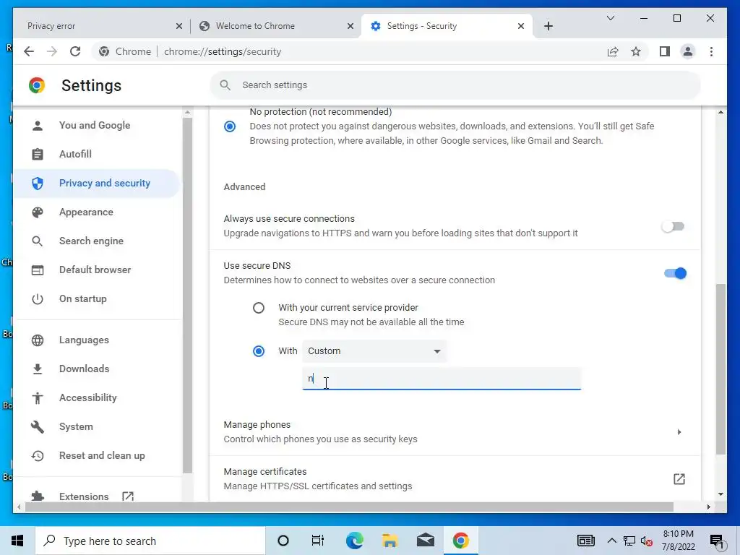This screenshot has width=740, height=555.
Task: Reload the page with the refresh icon
Action: tap(75, 51)
